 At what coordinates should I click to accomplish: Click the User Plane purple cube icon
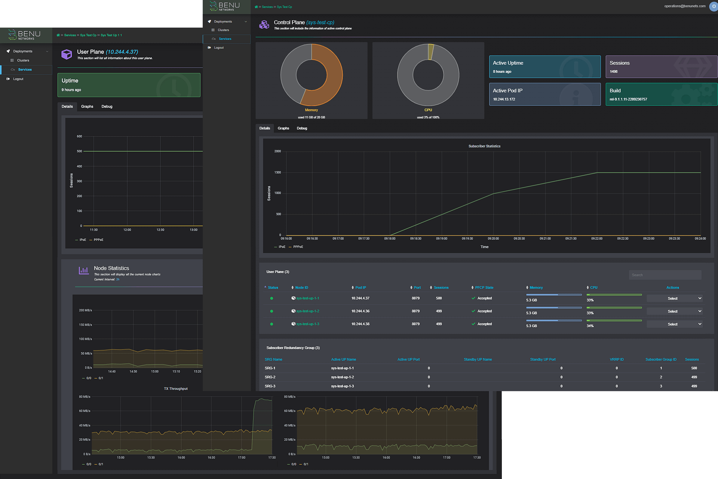tap(67, 55)
